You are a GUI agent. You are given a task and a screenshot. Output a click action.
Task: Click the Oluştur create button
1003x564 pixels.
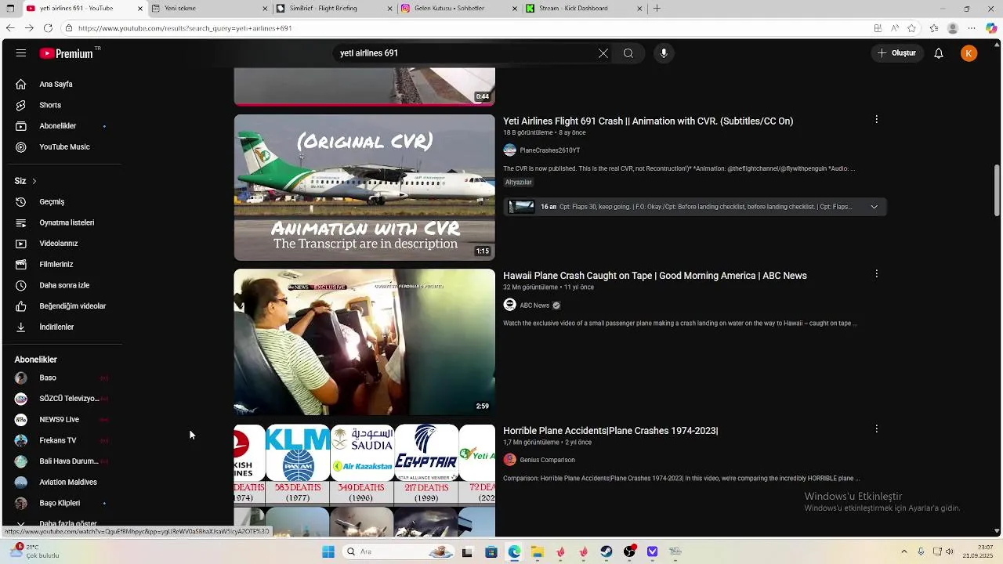coord(896,53)
